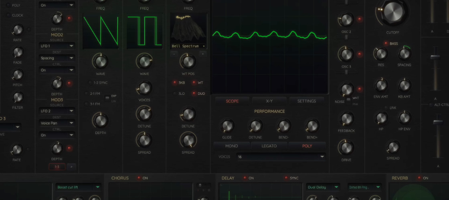Image resolution: width=449 pixels, height=200 pixels.
Task: Flip the EXP/LIN switch
Action: click(107, 98)
